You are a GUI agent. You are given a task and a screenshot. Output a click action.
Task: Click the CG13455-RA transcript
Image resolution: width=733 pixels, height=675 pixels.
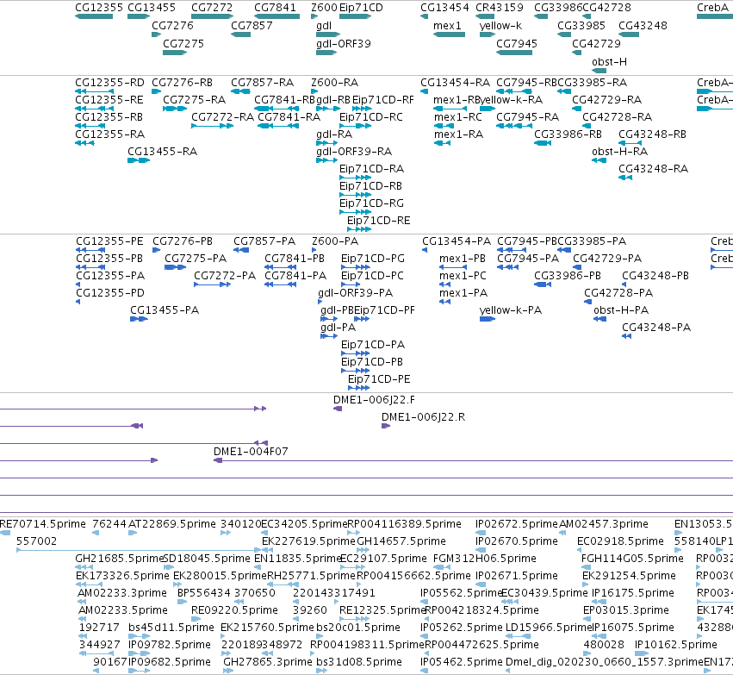(139, 160)
